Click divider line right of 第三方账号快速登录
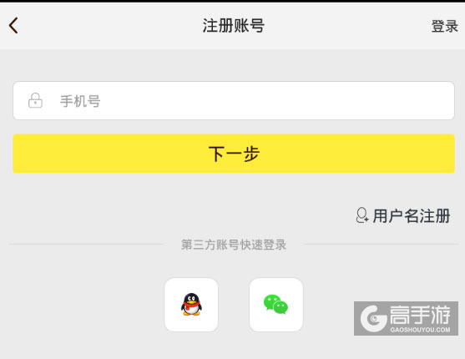This screenshot has width=465, height=359. click(x=382, y=244)
